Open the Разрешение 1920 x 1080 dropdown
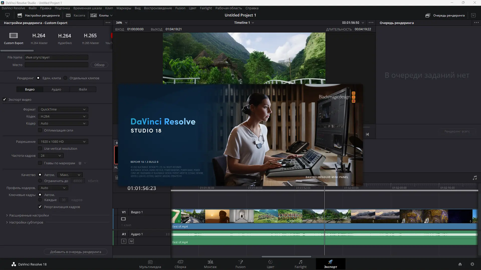Image resolution: width=481 pixels, height=270 pixels. [x=63, y=141]
